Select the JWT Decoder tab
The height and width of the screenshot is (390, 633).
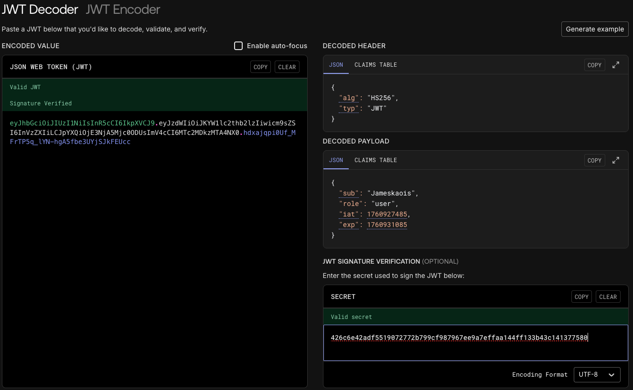coord(40,9)
